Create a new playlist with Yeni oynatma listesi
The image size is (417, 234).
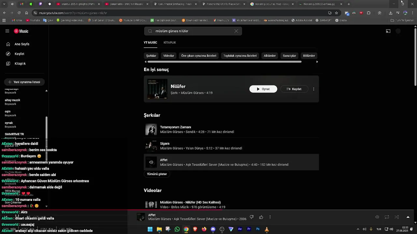point(24,82)
